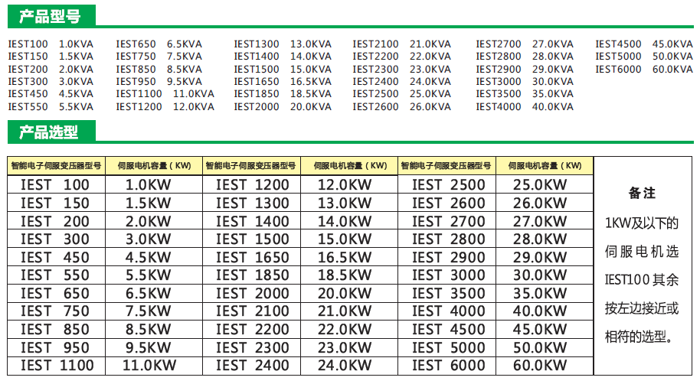This screenshot has height=384, width=700.
Task: Click the 6.5KVA entry in the model list
Action: pyautogui.click(x=185, y=44)
